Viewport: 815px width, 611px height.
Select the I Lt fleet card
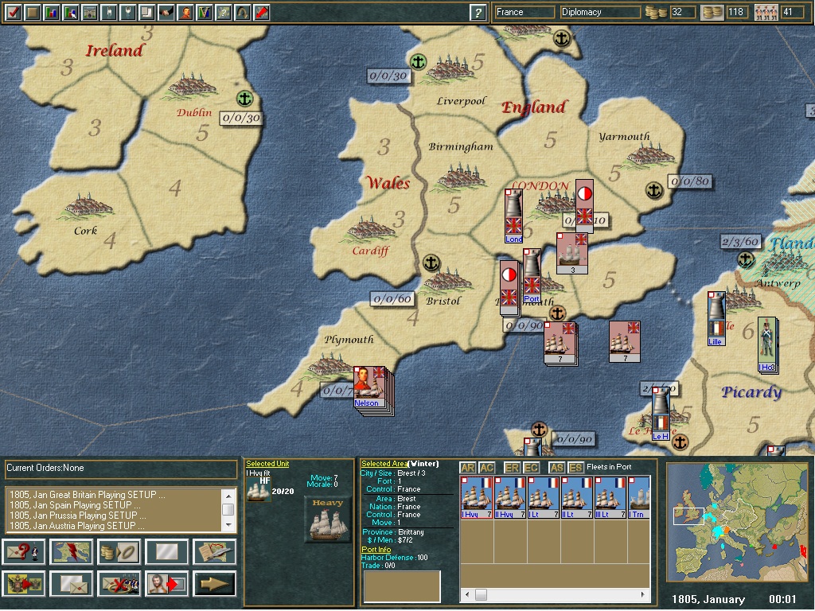(543, 498)
